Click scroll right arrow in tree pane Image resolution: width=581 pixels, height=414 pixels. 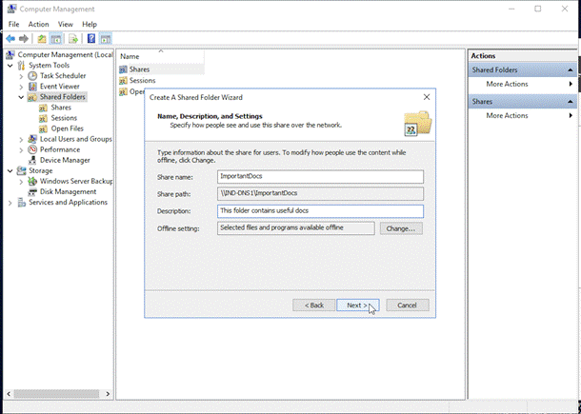pos(108,394)
